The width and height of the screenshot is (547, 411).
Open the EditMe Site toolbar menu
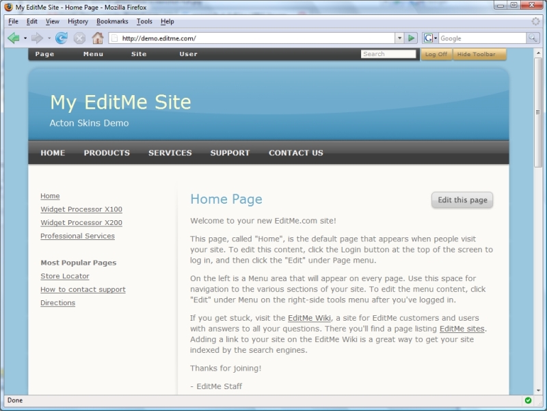(139, 54)
